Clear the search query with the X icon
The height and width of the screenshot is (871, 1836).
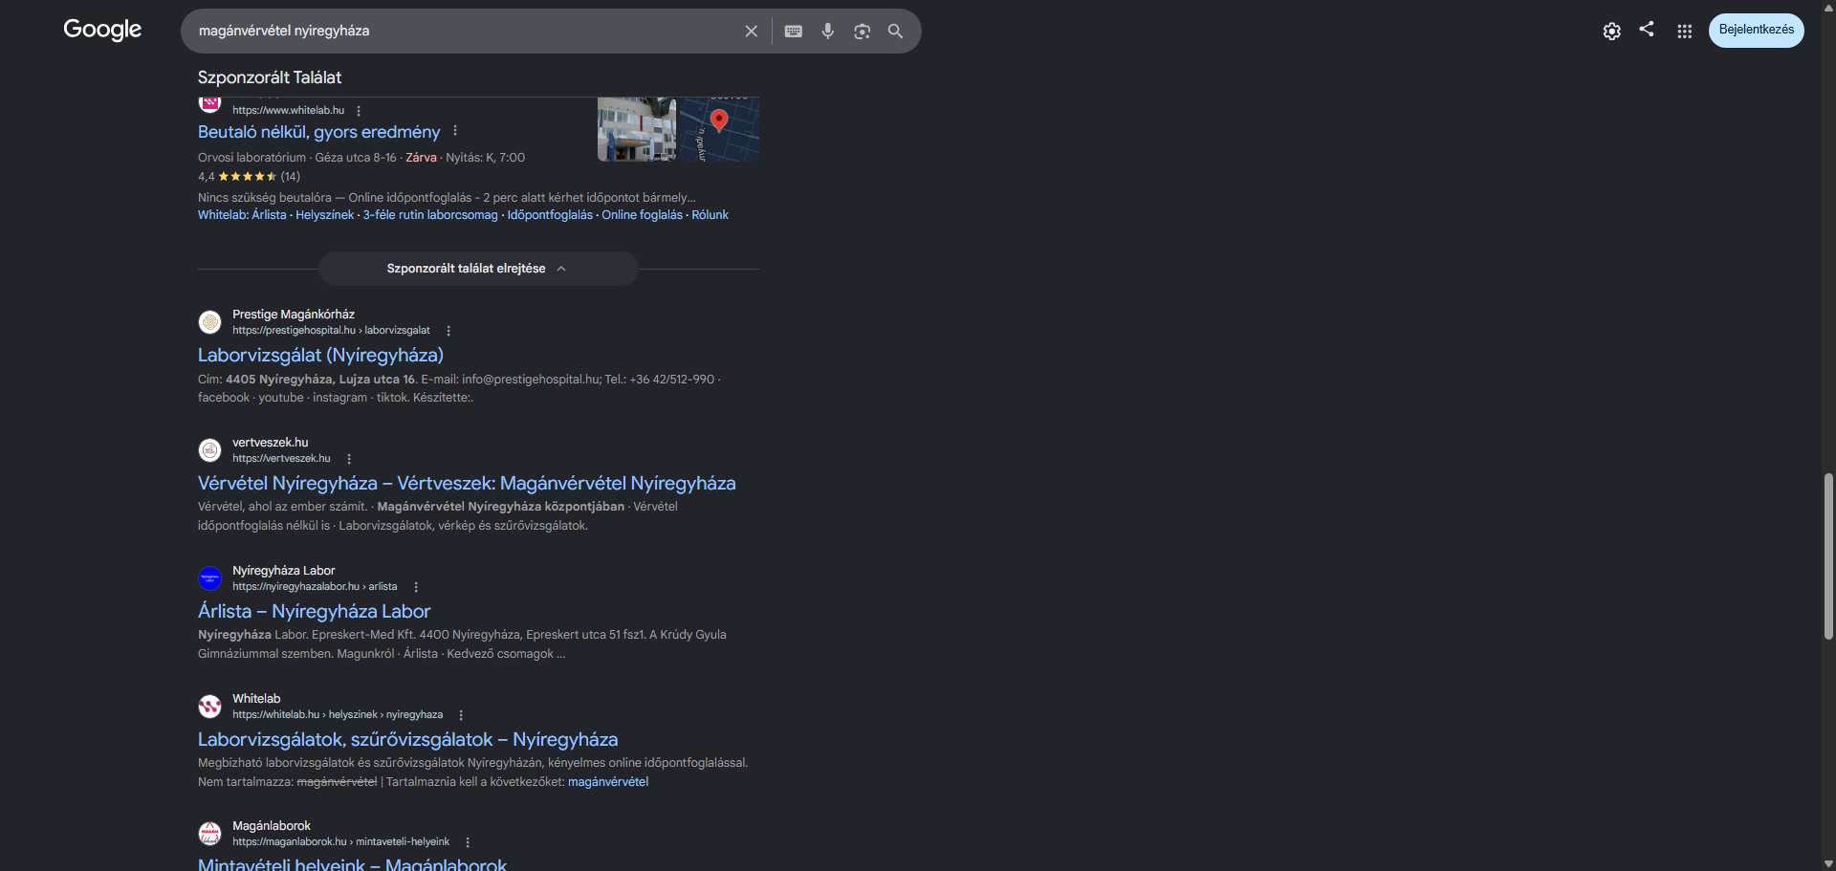[752, 31]
